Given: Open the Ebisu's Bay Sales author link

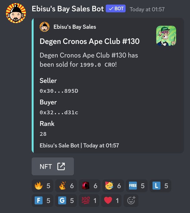Looking at the screenshot, I should point(75,27).
